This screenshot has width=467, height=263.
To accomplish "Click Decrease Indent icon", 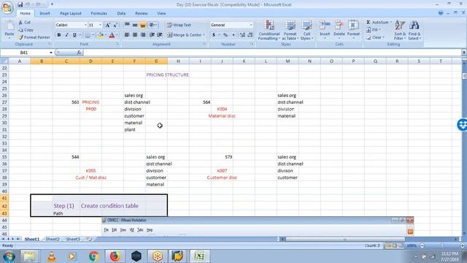I will 152,35.
